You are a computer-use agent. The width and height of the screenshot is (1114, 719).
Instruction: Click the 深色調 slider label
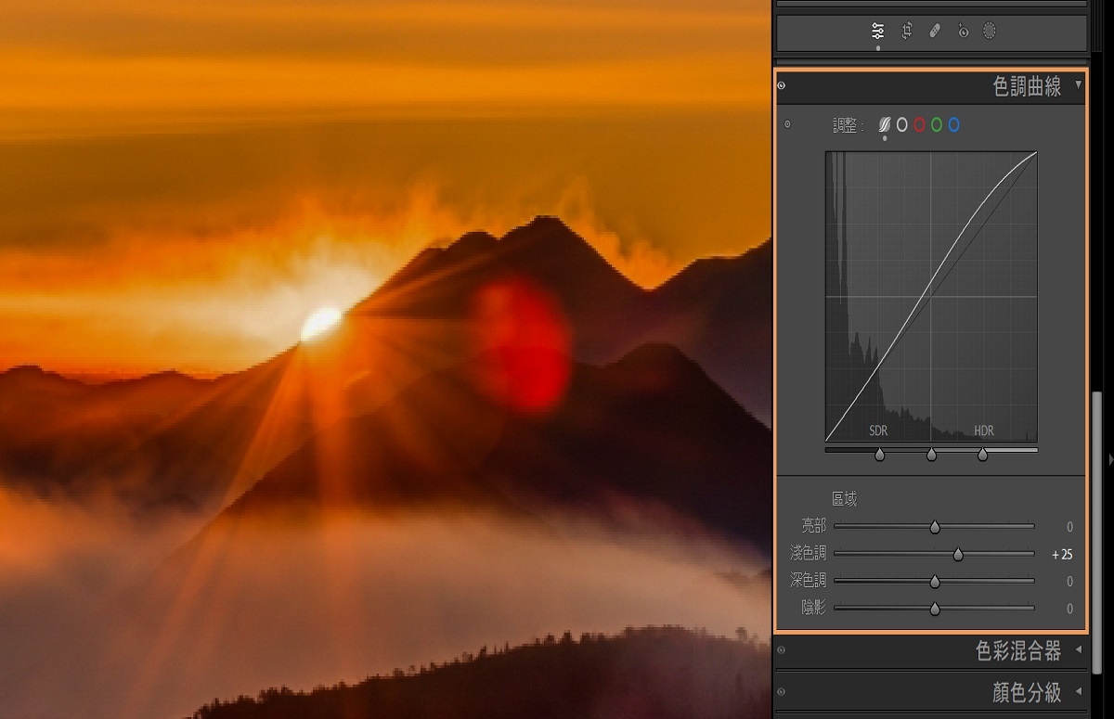[808, 581]
